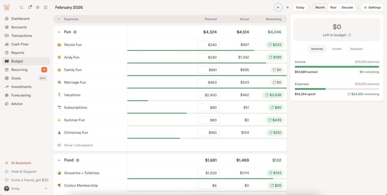Toggle rollover on Family Fun $0

(x=277, y=70)
